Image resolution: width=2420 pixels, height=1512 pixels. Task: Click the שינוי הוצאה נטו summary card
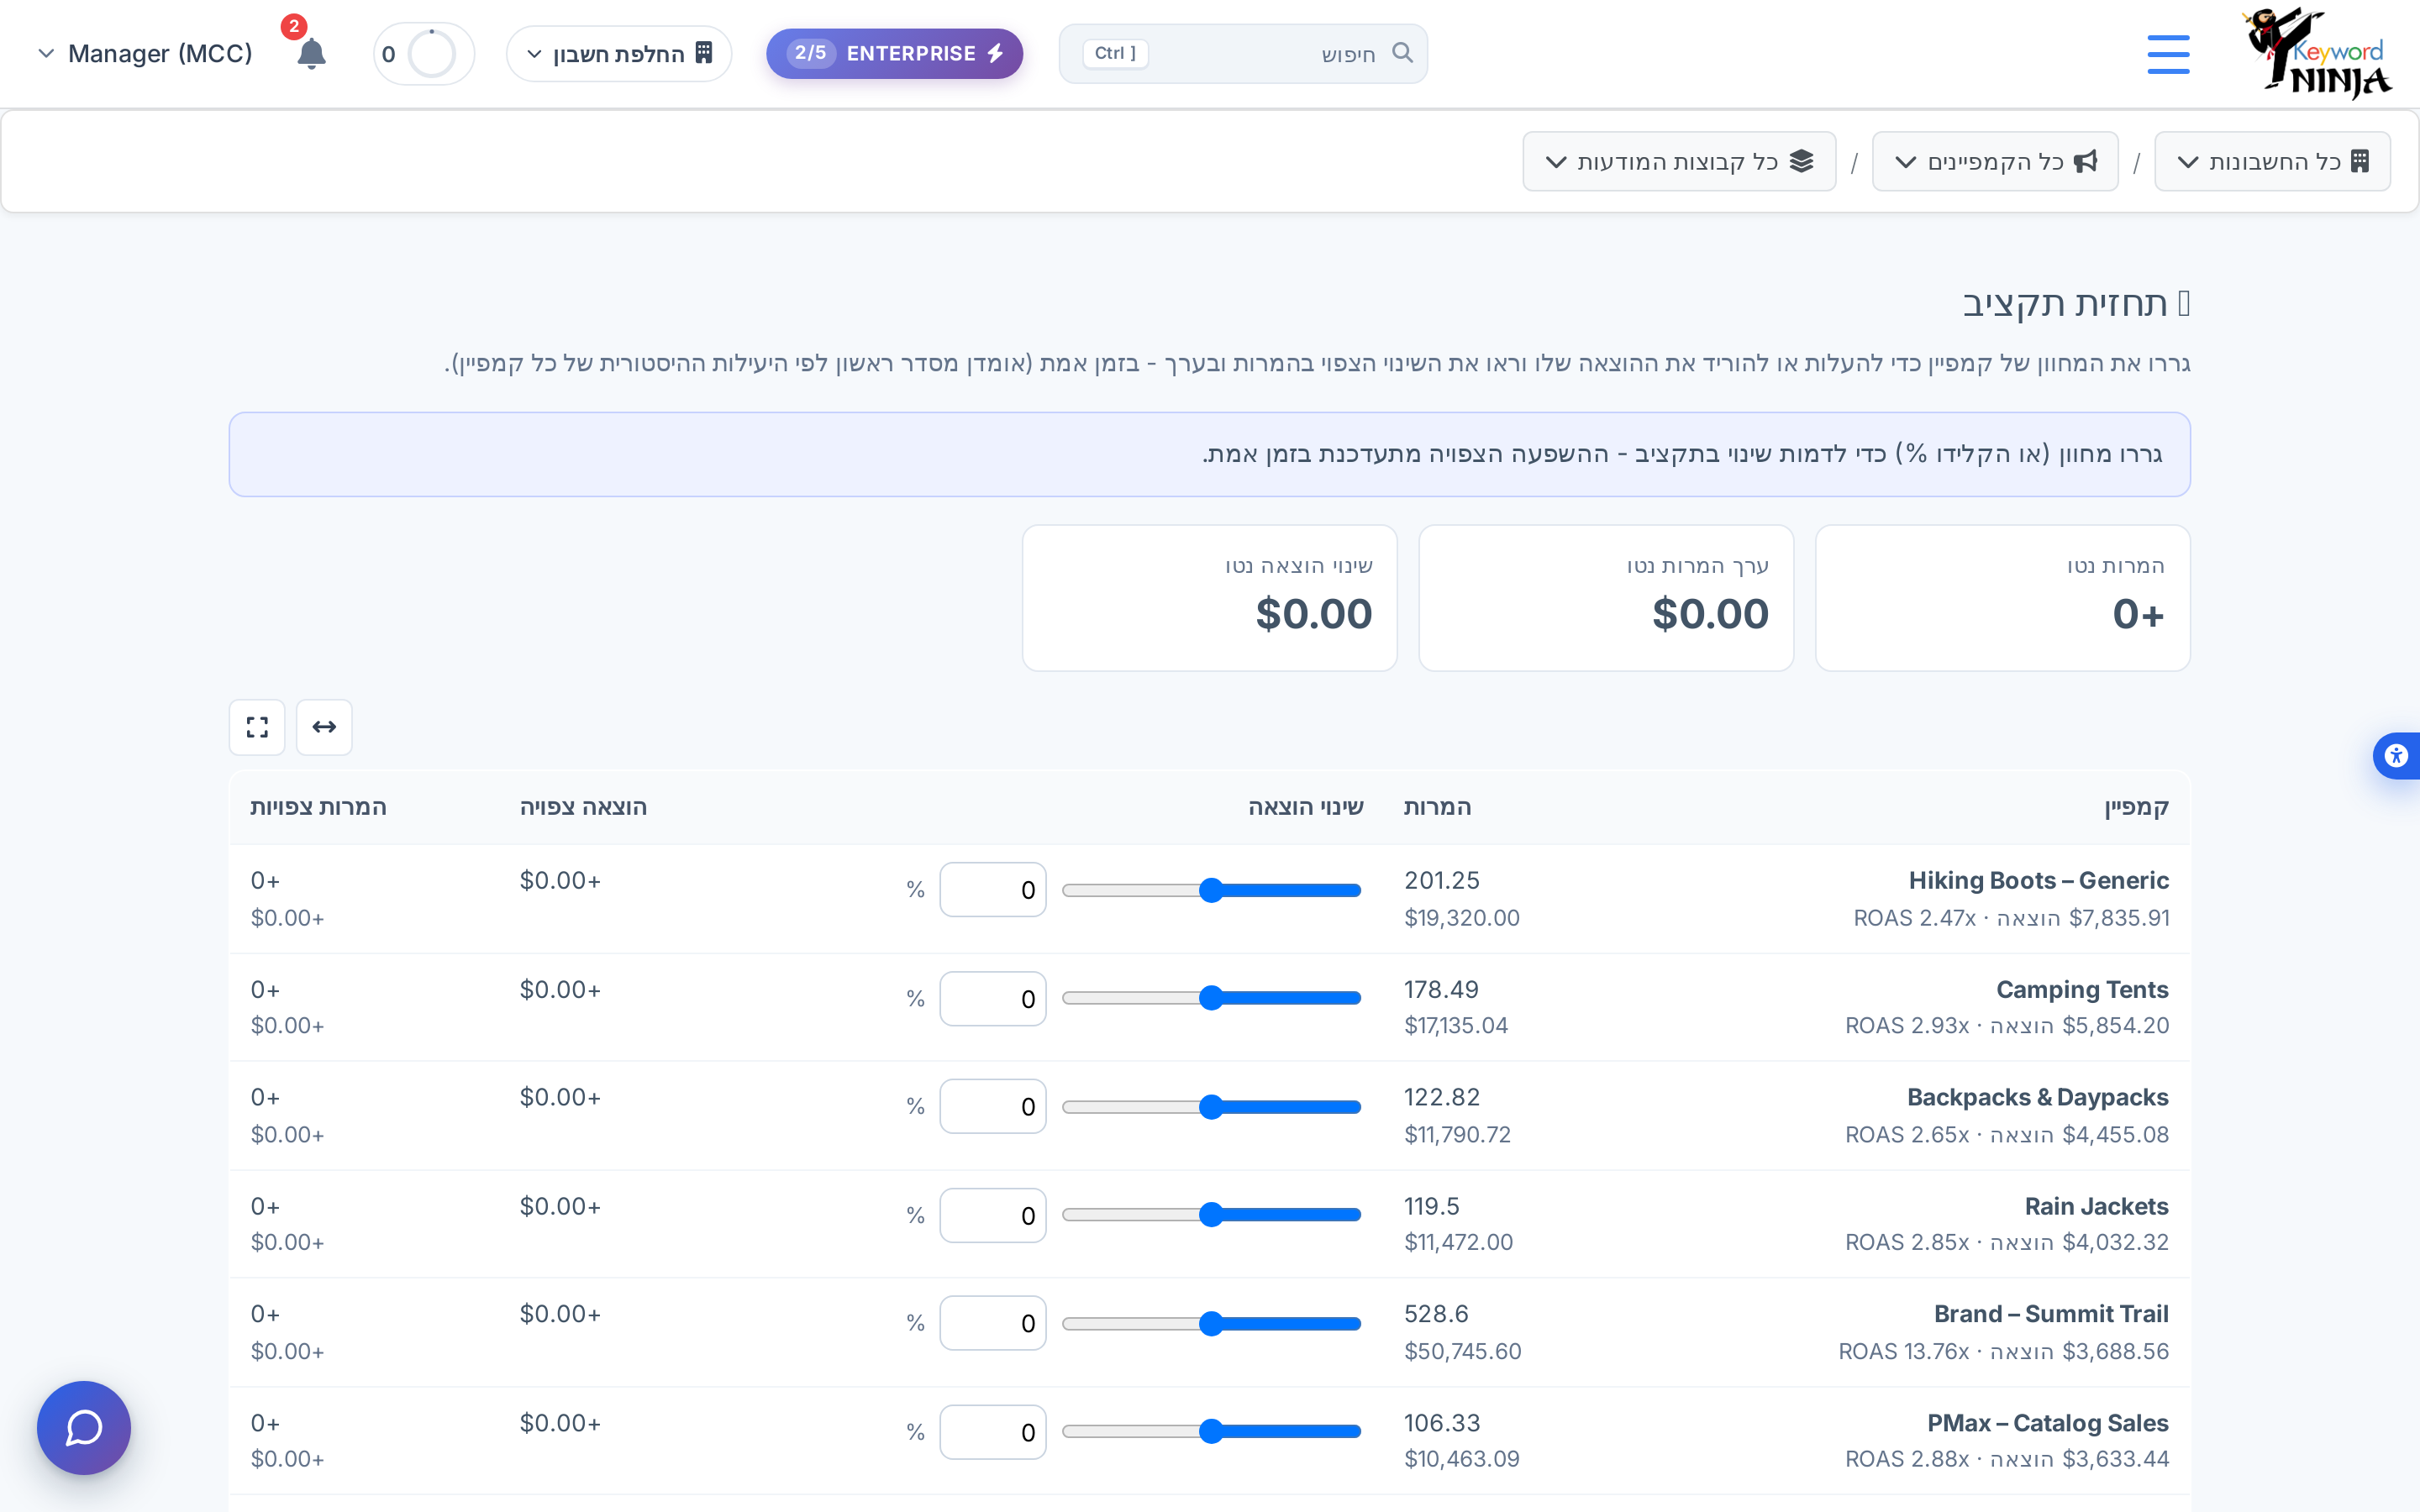(x=1209, y=598)
